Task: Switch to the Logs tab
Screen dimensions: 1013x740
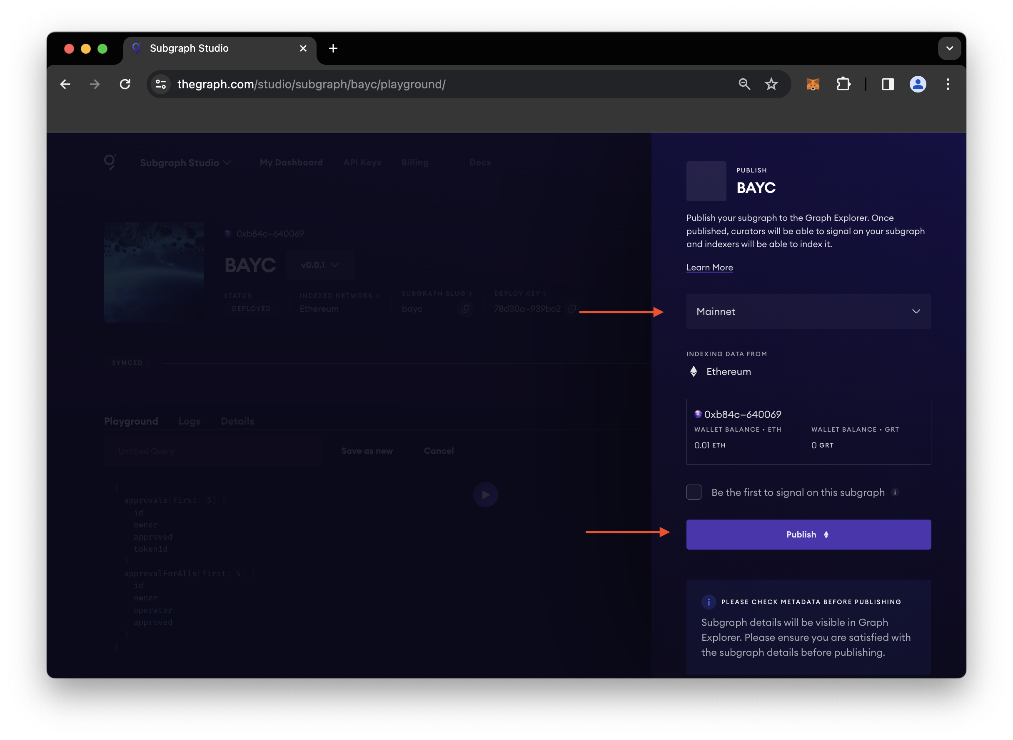Action: (x=189, y=421)
